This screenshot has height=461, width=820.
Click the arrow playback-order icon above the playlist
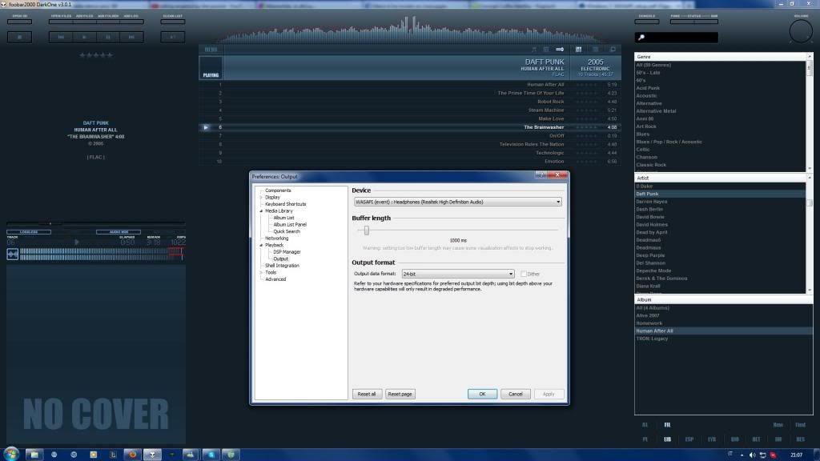pyautogui.click(x=560, y=49)
